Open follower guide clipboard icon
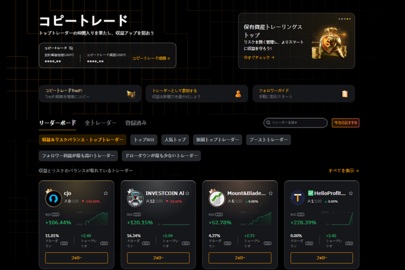The width and height of the screenshot is (405, 270). [x=345, y=94]
